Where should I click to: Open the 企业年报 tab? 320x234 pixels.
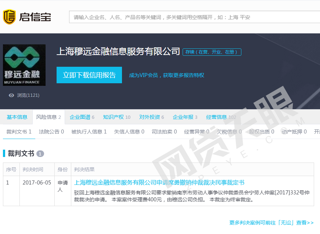point(185,117)
